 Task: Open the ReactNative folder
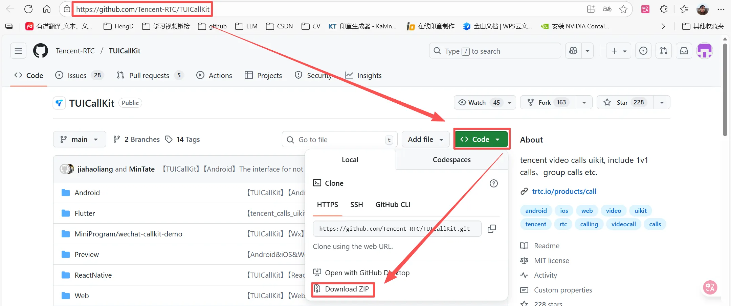pos(93,275)
